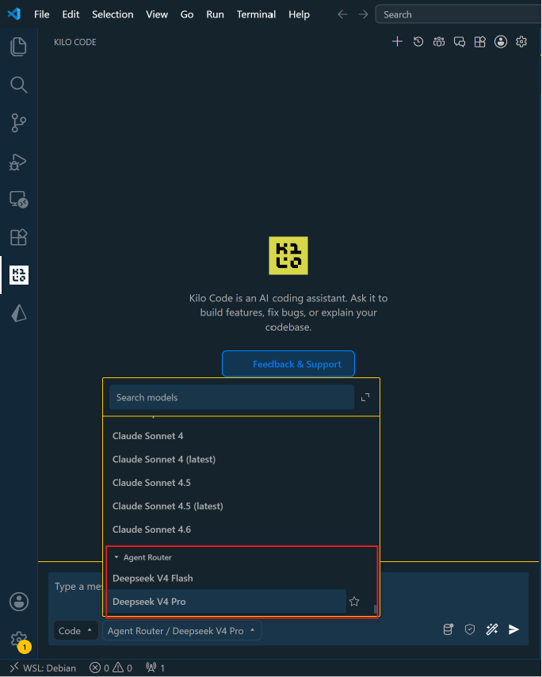542x677 pixels.
Task: Open the Explorer view in the activity bar
Action: (18, 47)
